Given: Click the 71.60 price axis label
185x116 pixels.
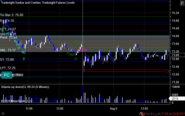Looking at the screenshot, I should [175, 82].
